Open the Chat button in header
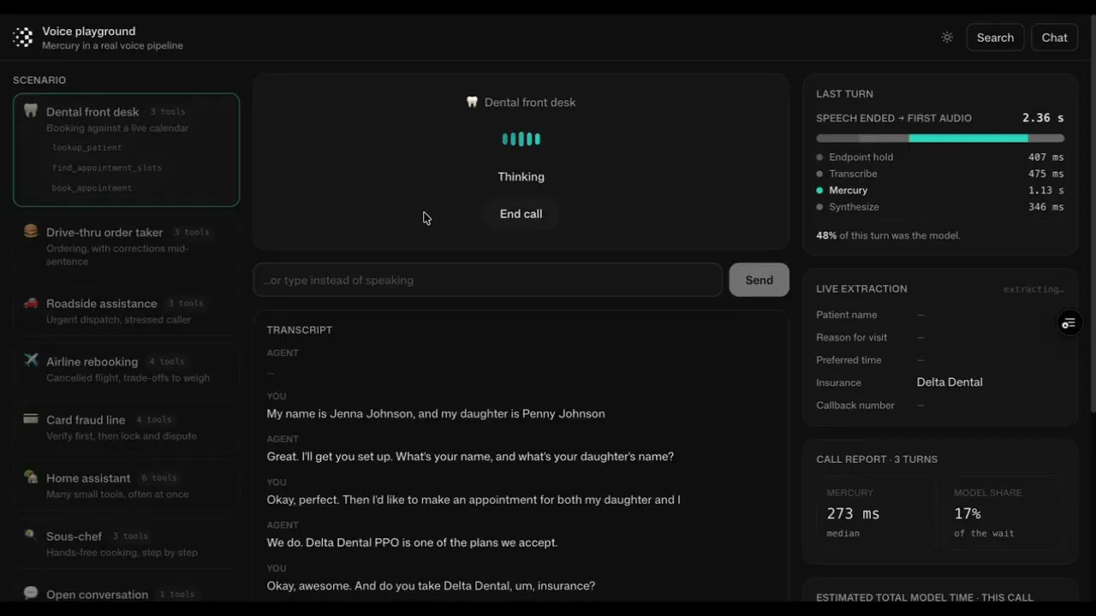This screenshot has width=1096, height=616. point(1054,38)
